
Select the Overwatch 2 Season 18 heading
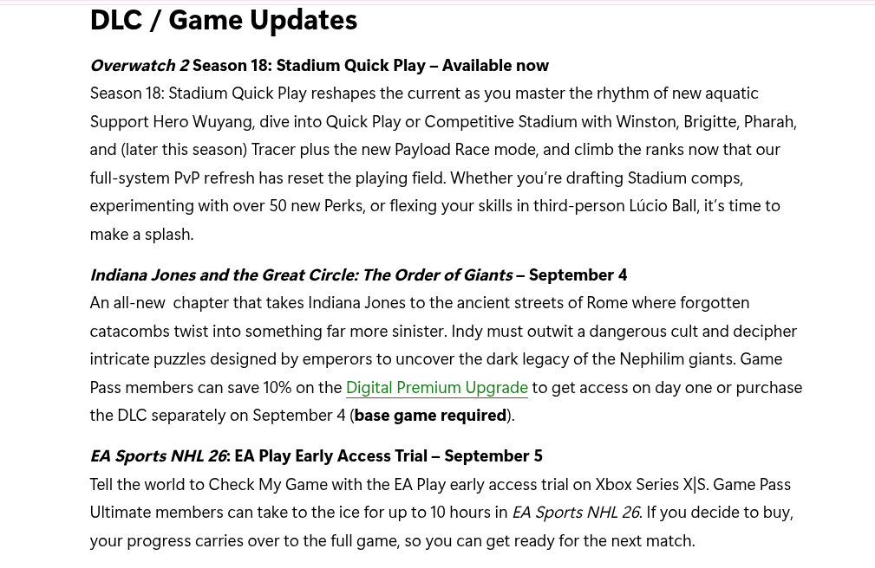(319, 66)
